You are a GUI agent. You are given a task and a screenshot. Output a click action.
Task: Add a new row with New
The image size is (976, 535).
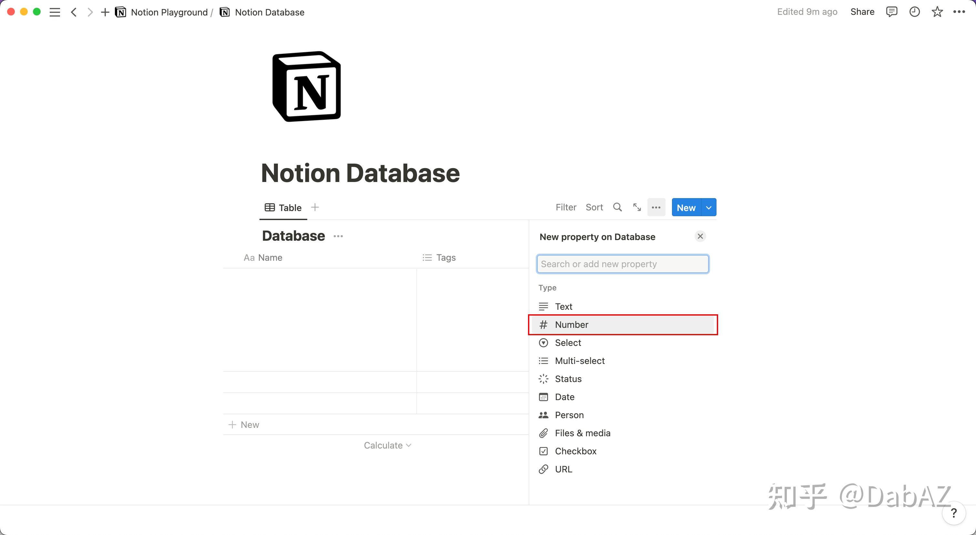[244, 424]
